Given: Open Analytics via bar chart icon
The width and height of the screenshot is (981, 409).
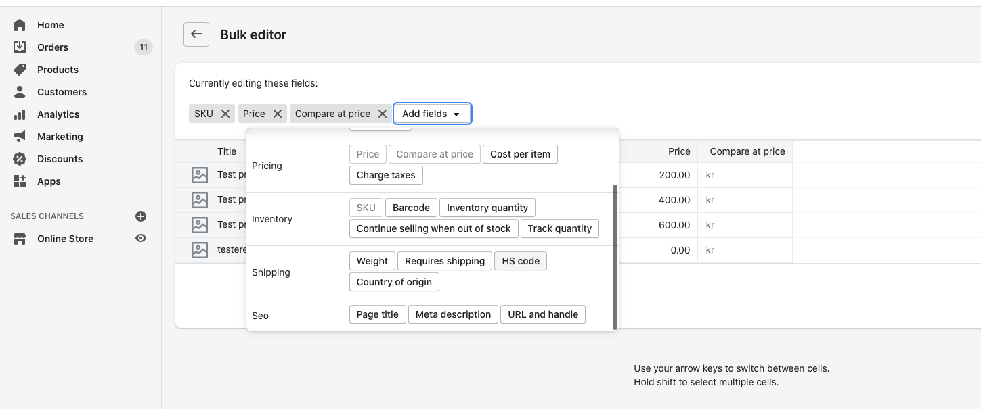Looking at the screenshot, I should 20,114.
